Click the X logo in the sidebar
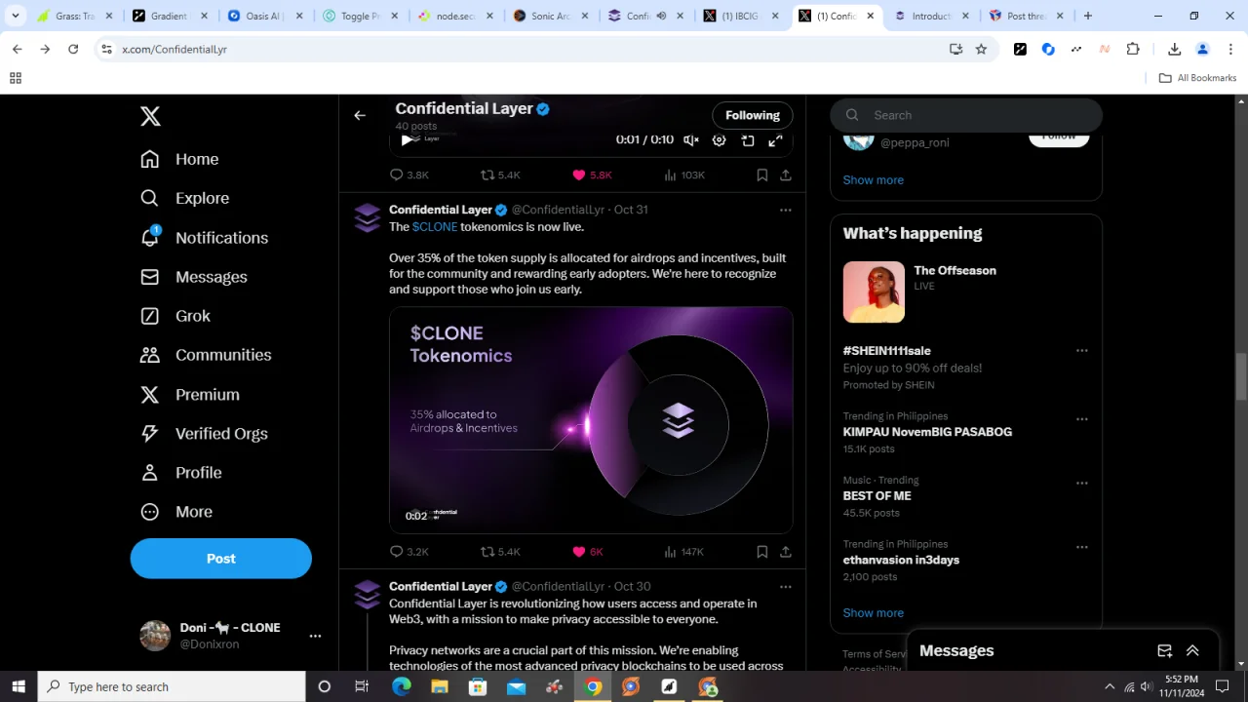Viewport: 1248px width, 702px height. tap(150, 116)
